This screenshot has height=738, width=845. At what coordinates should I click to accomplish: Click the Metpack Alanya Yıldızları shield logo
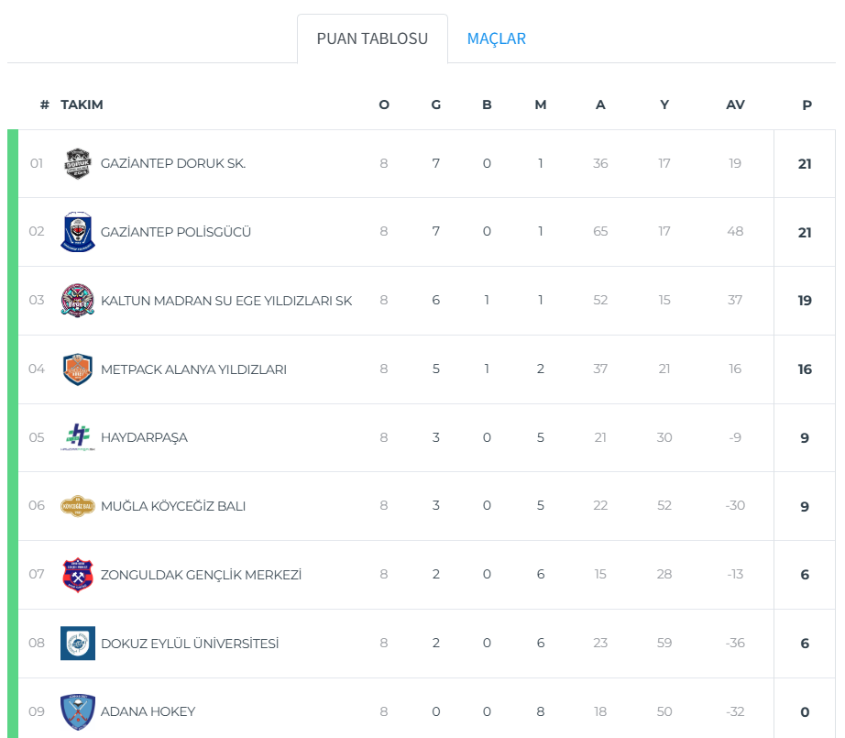coord(78,369)
